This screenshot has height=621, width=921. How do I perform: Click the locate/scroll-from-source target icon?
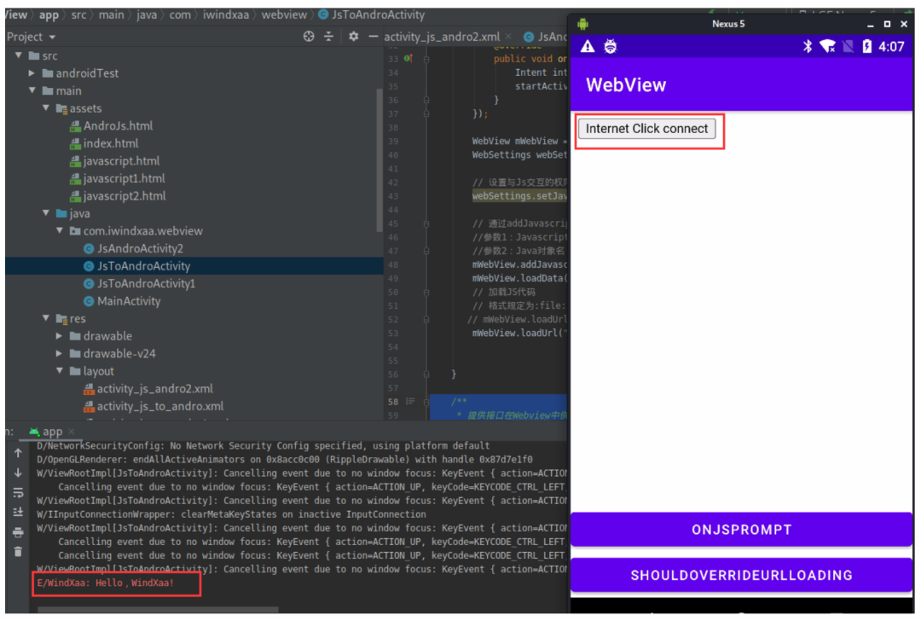tap(309, 37)
